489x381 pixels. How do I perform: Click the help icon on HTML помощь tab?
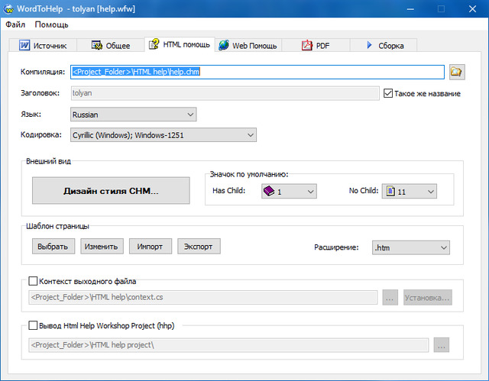154,44
